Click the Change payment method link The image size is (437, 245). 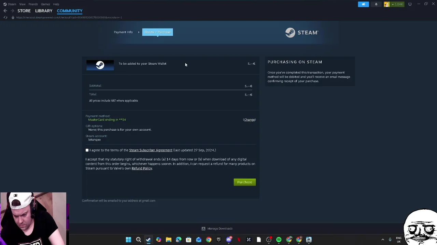(249, 120)
